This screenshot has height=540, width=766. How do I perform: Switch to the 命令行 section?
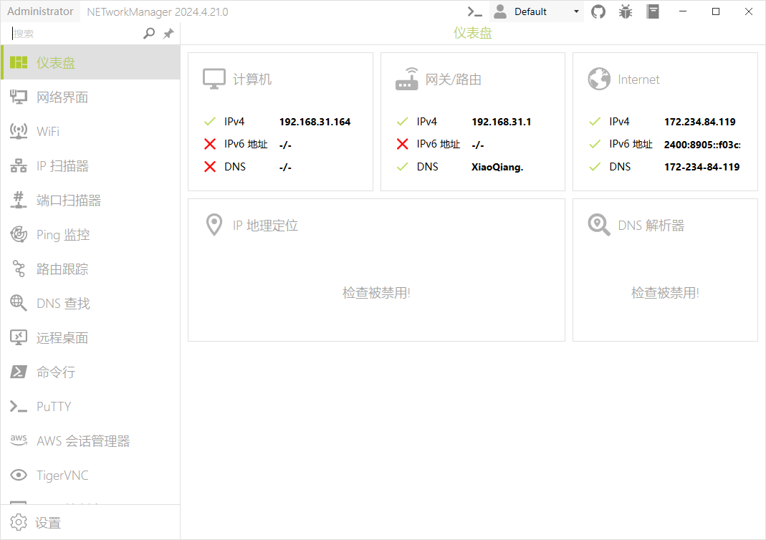click(x=54, y=372)
